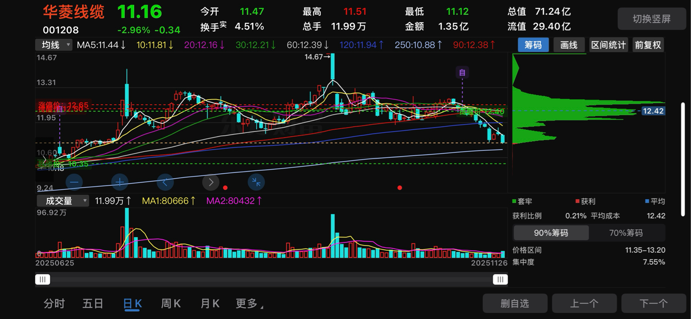The image size is (691, 319).
Task: Switch price adjustment via 前复权
Action: tap(648, 45)
